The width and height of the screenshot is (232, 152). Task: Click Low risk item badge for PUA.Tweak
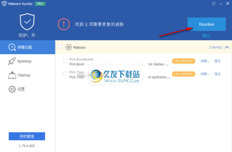(184, 74)
